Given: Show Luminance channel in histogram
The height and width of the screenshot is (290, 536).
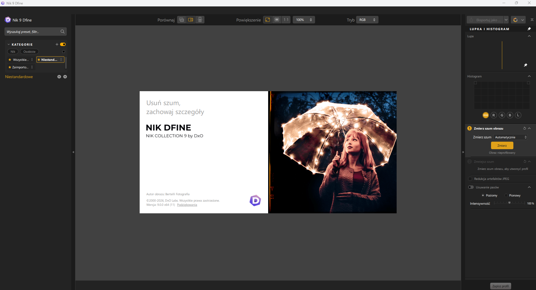Looking at the screenshot, I should [x=518, y=115].
